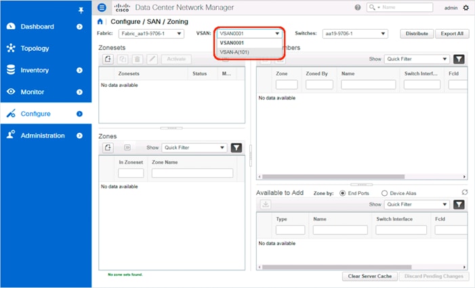Open the Switches dropdown

(x=355, y=34)
